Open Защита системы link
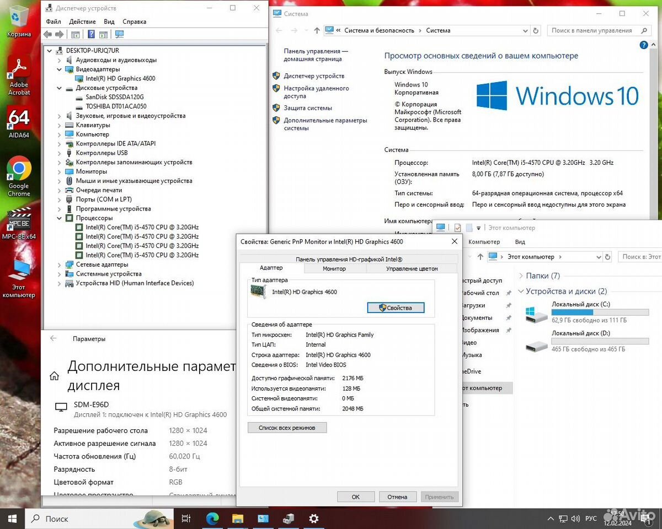 308,108
